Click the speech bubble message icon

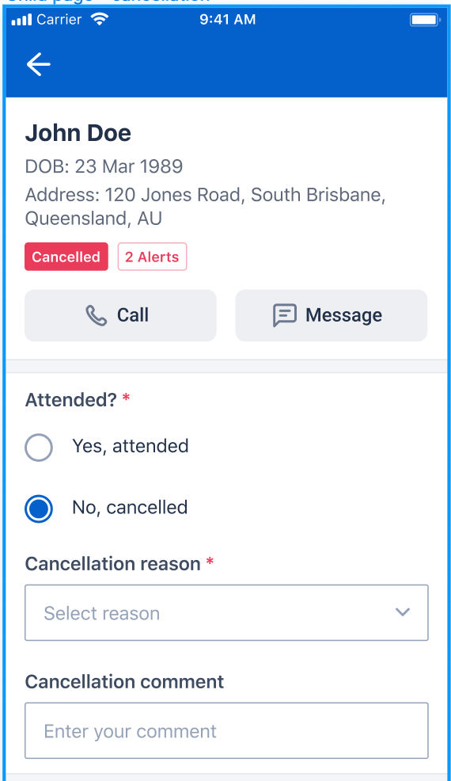285,315
